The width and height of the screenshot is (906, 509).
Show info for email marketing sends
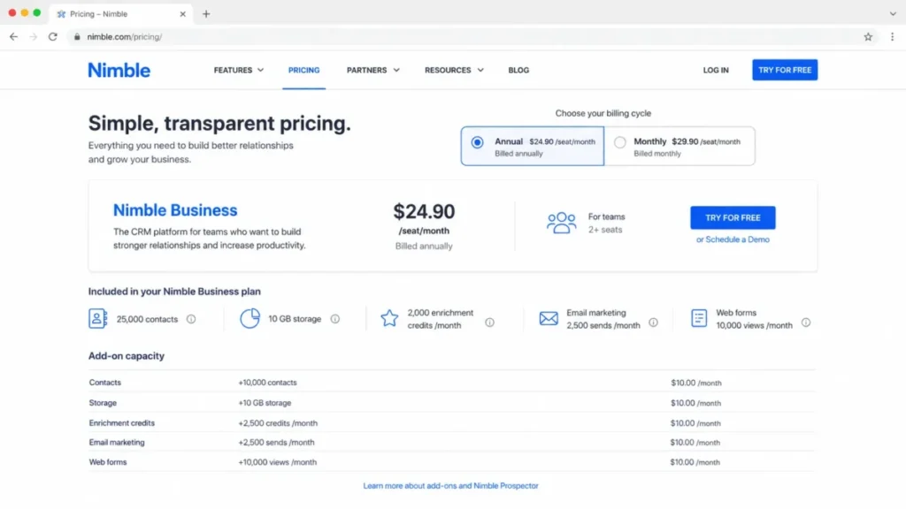coord(653,323)
